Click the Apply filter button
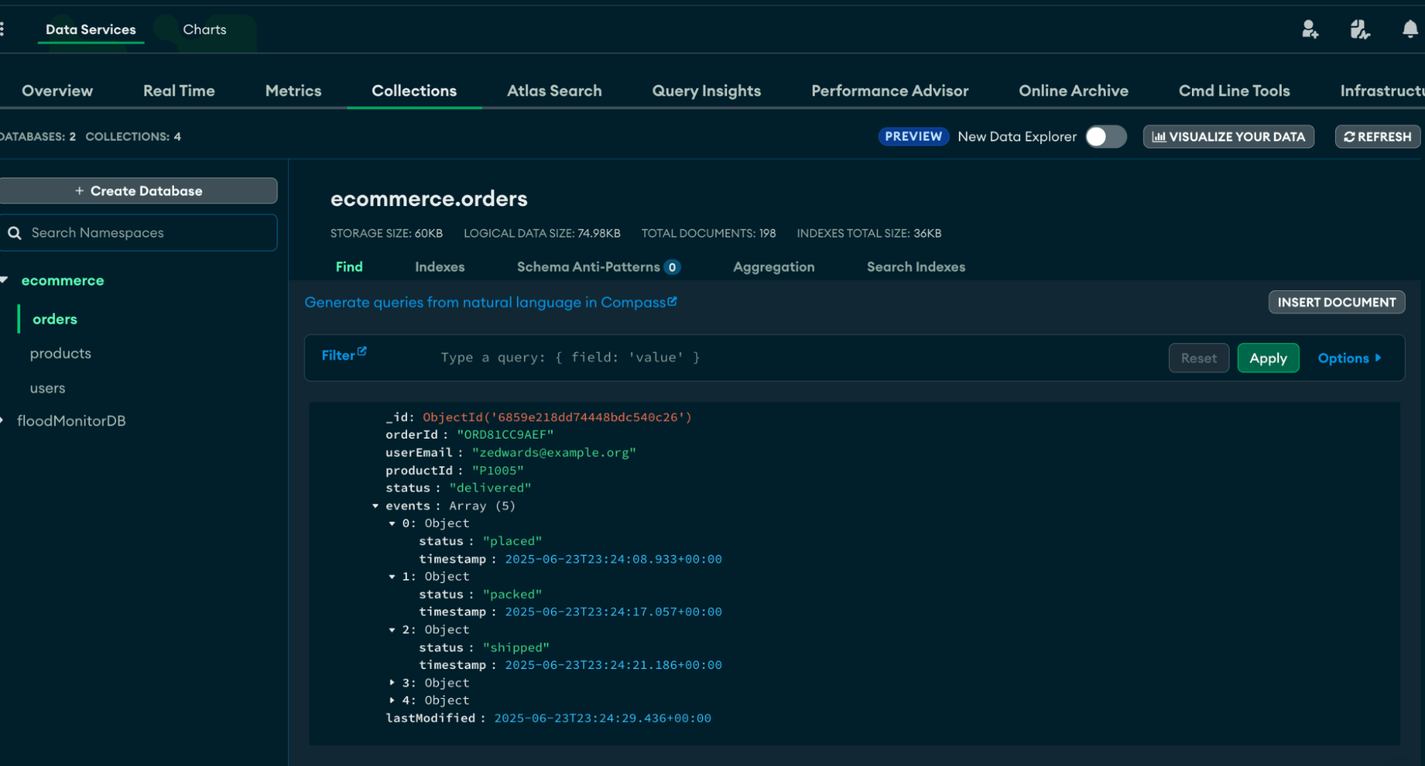 1268,358
